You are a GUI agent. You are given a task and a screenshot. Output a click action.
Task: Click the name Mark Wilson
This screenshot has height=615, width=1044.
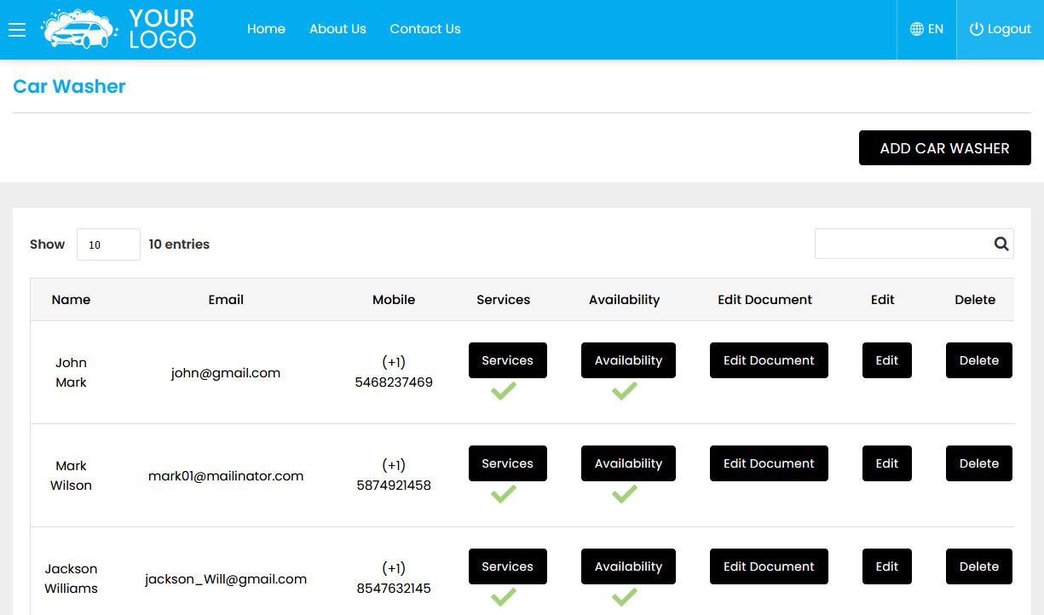[x=71, y=475]
